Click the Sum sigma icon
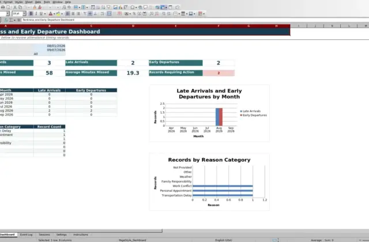Viewport: 369px width, 242px height. [x=11, y=20]
